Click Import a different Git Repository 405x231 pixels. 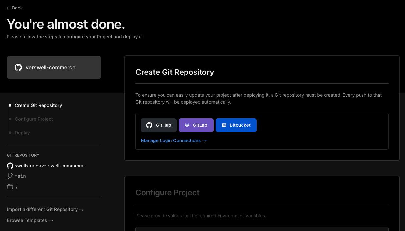[45, 209]
